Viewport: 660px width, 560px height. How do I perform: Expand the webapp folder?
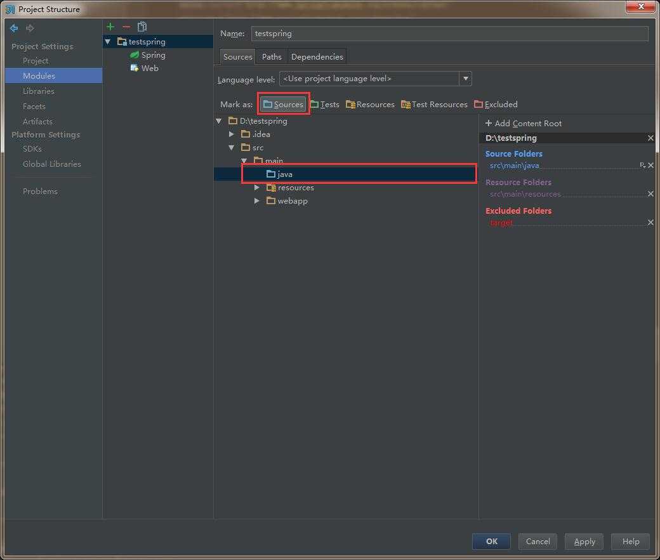click(257, 201)
